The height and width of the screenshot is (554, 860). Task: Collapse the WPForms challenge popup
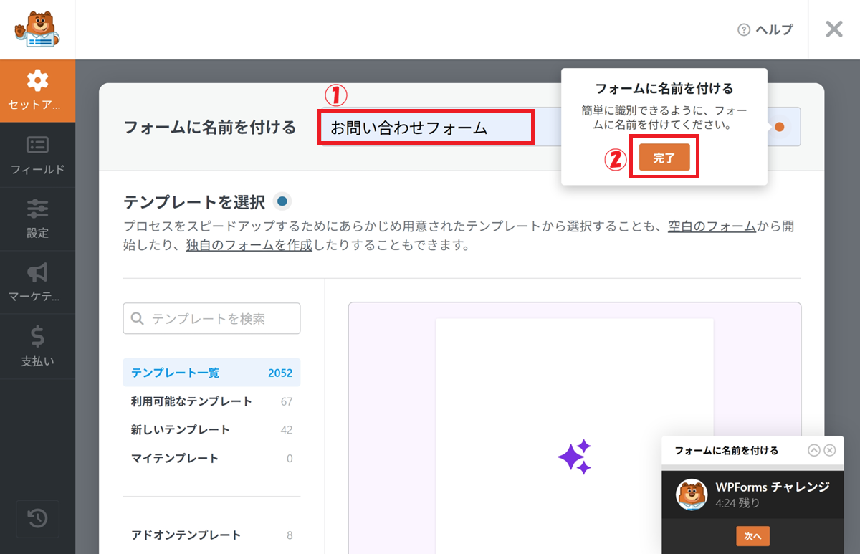pyautogui.click(x=813, y=451)
